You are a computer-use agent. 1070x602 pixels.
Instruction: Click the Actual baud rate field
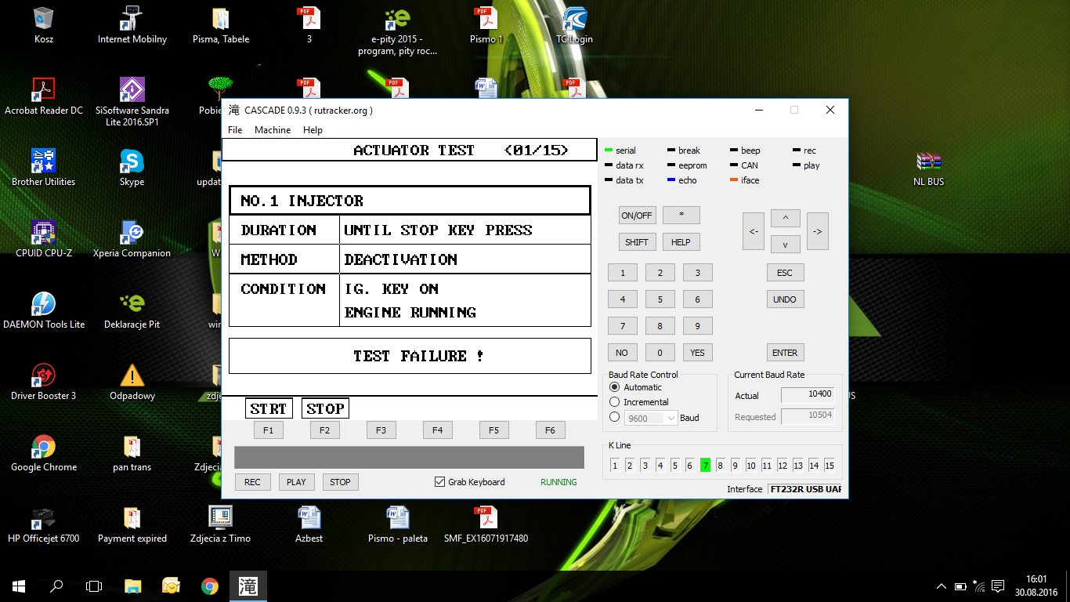coord(808,394)
